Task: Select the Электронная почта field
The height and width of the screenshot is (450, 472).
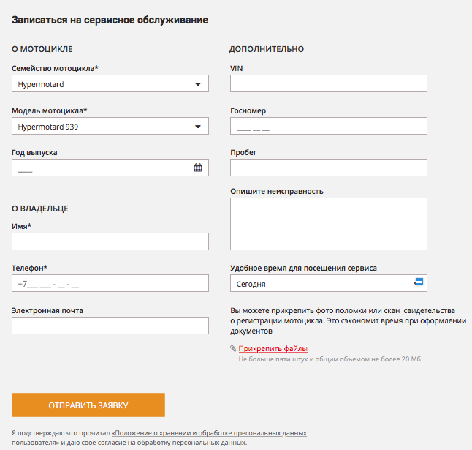Action: coord(110,326)
